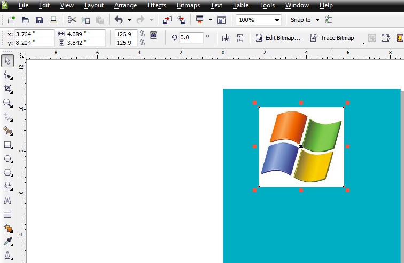
Task: Click the Welcome screen icon
Action: pos(221,20)
